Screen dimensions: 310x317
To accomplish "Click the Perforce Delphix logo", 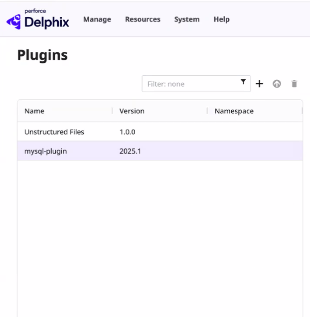I will (x=38, y=19).
